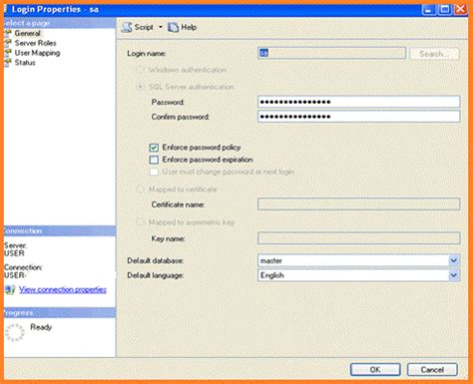Open the User Mapping page
The image size is (473, 384).
tap(37, 53)
